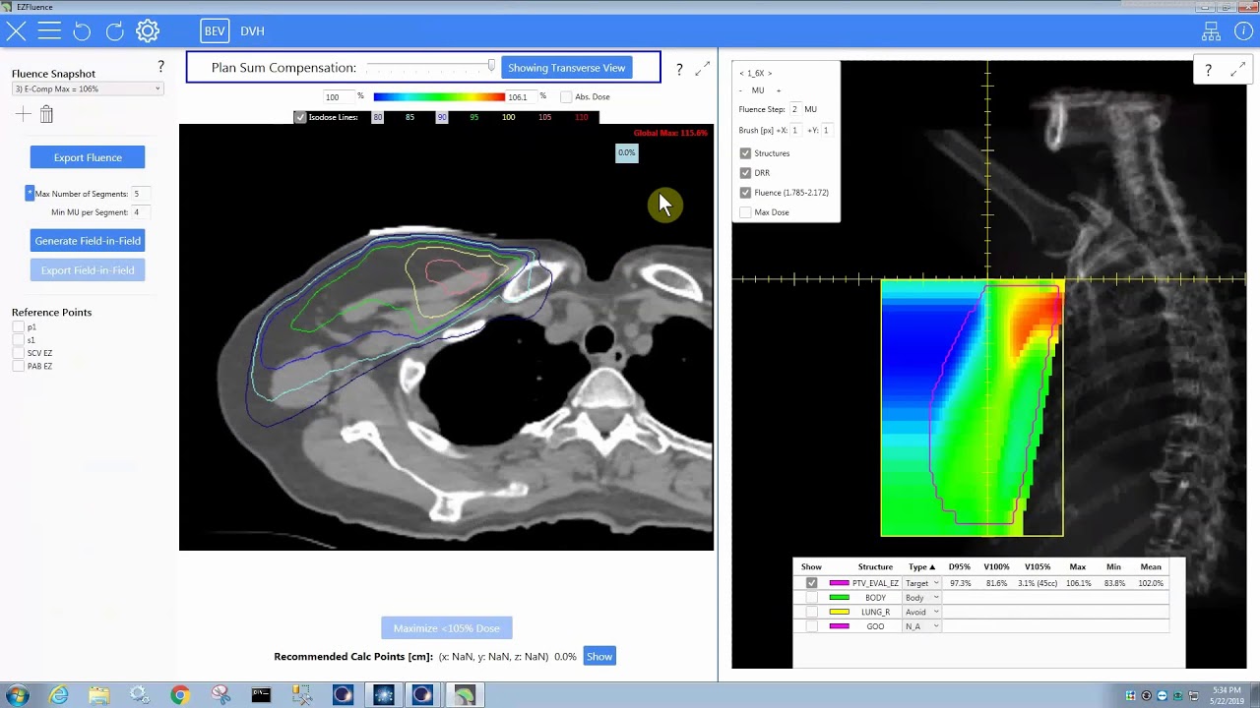This screenshot has width=1260, height=708.
Task: Switch to DVH view
Action: (252, 30)
